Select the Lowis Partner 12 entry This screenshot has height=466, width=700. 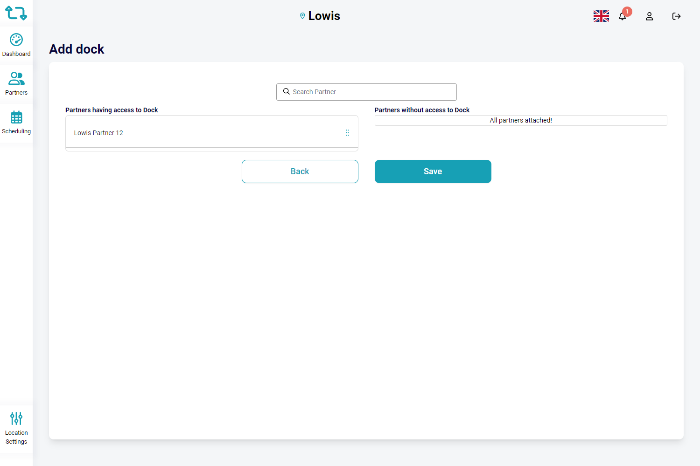[98, 133]
